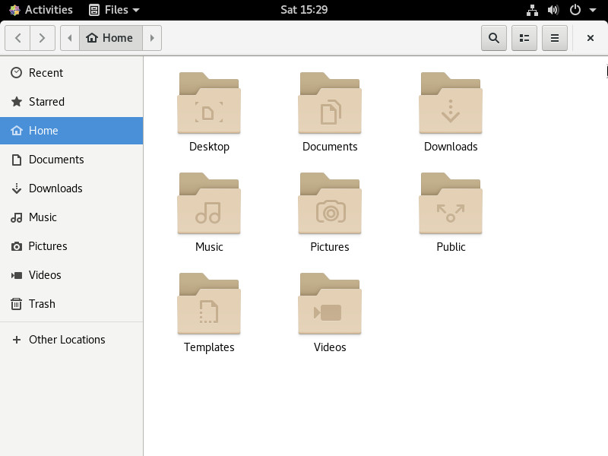608x456 pixels.
Task: Open the hamburger menu button
Action: [555, 38]
